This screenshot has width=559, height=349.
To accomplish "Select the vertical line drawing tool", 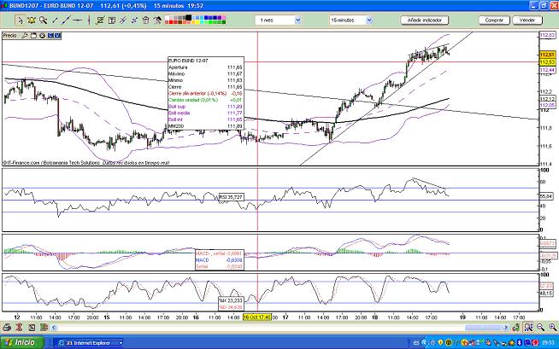I will [x=89, y=20].
